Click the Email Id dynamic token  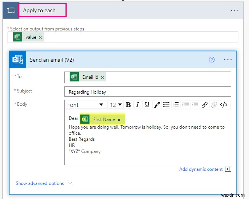click(x=88, y=77)
